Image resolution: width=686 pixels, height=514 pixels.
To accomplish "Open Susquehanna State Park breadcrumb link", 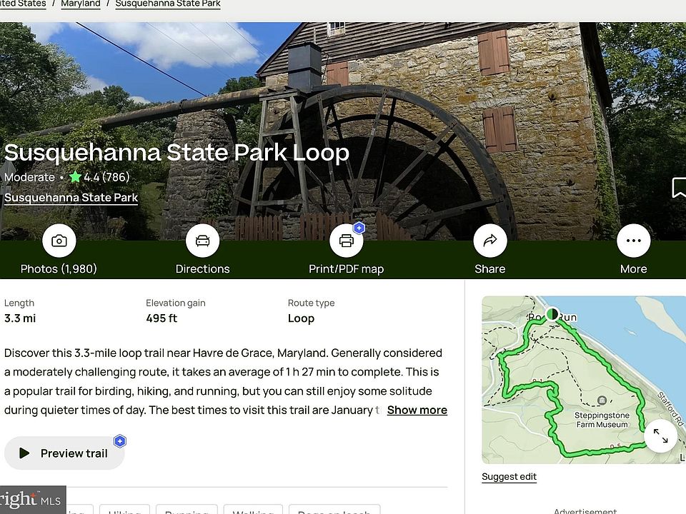I will pyautogui.click(x=168, y=4).
